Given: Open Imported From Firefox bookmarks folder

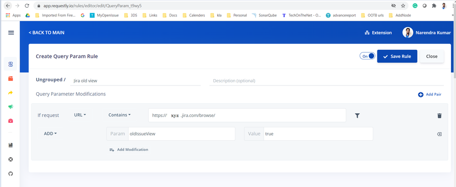Looking at the screenshot, I should 55,15.
